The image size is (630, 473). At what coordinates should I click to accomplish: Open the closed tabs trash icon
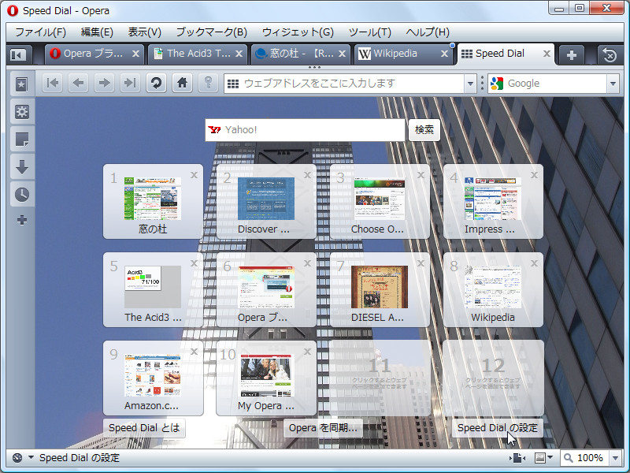(x=610, y=54)
